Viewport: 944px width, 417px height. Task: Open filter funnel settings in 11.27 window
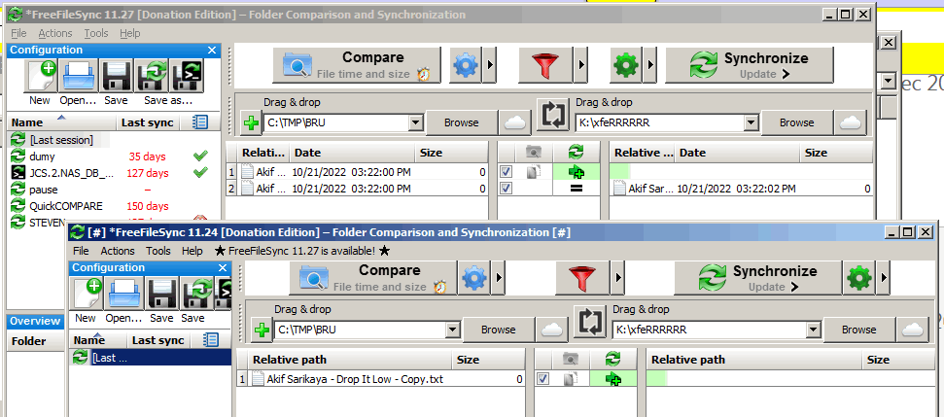coord(544,65)
